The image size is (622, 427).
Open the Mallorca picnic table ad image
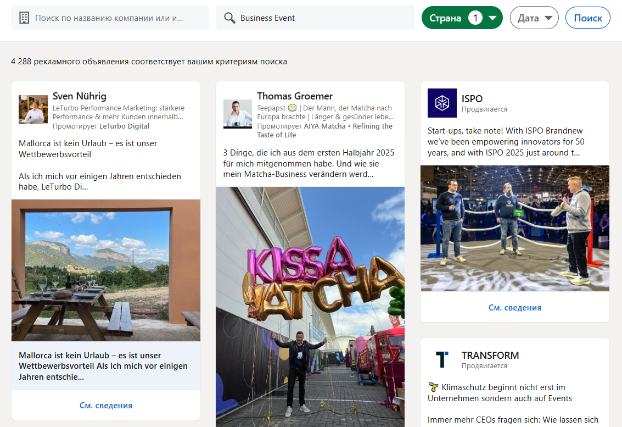coord(106,270)
